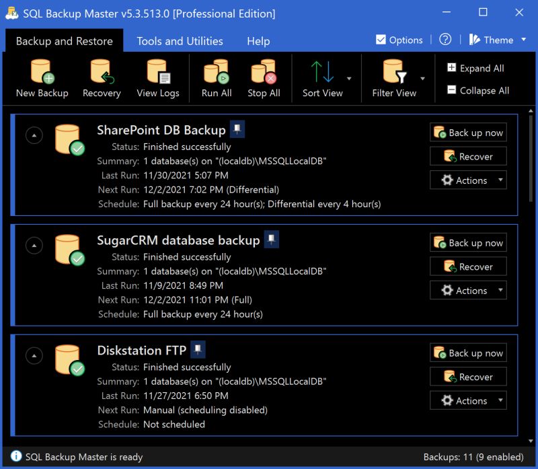
Task: Click Recover for SugarCRM database backup
Action: click(x=467, y=266)
